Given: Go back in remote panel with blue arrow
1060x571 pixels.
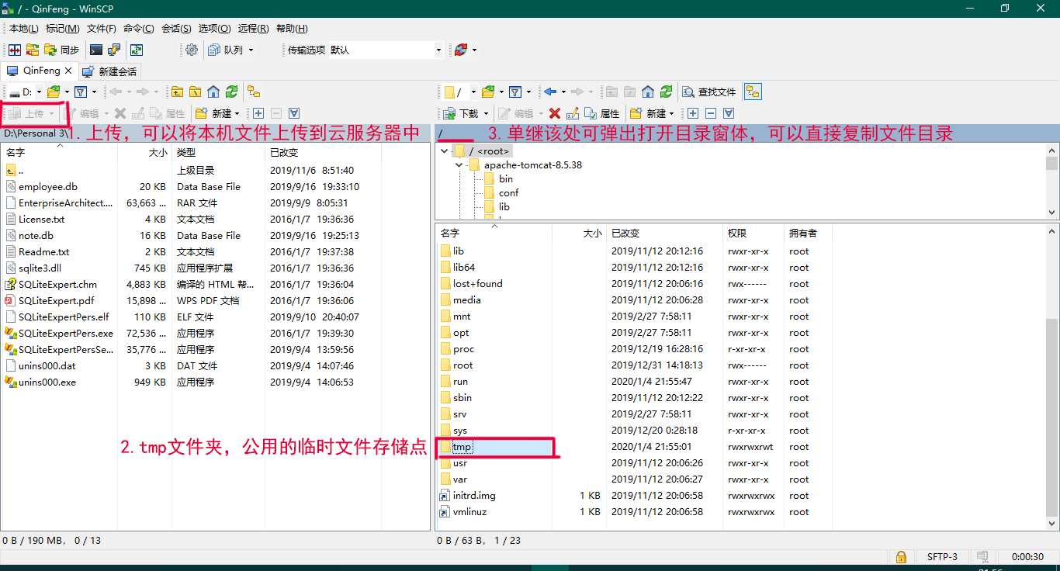Looking at the screenshot, I should [550, 92].
